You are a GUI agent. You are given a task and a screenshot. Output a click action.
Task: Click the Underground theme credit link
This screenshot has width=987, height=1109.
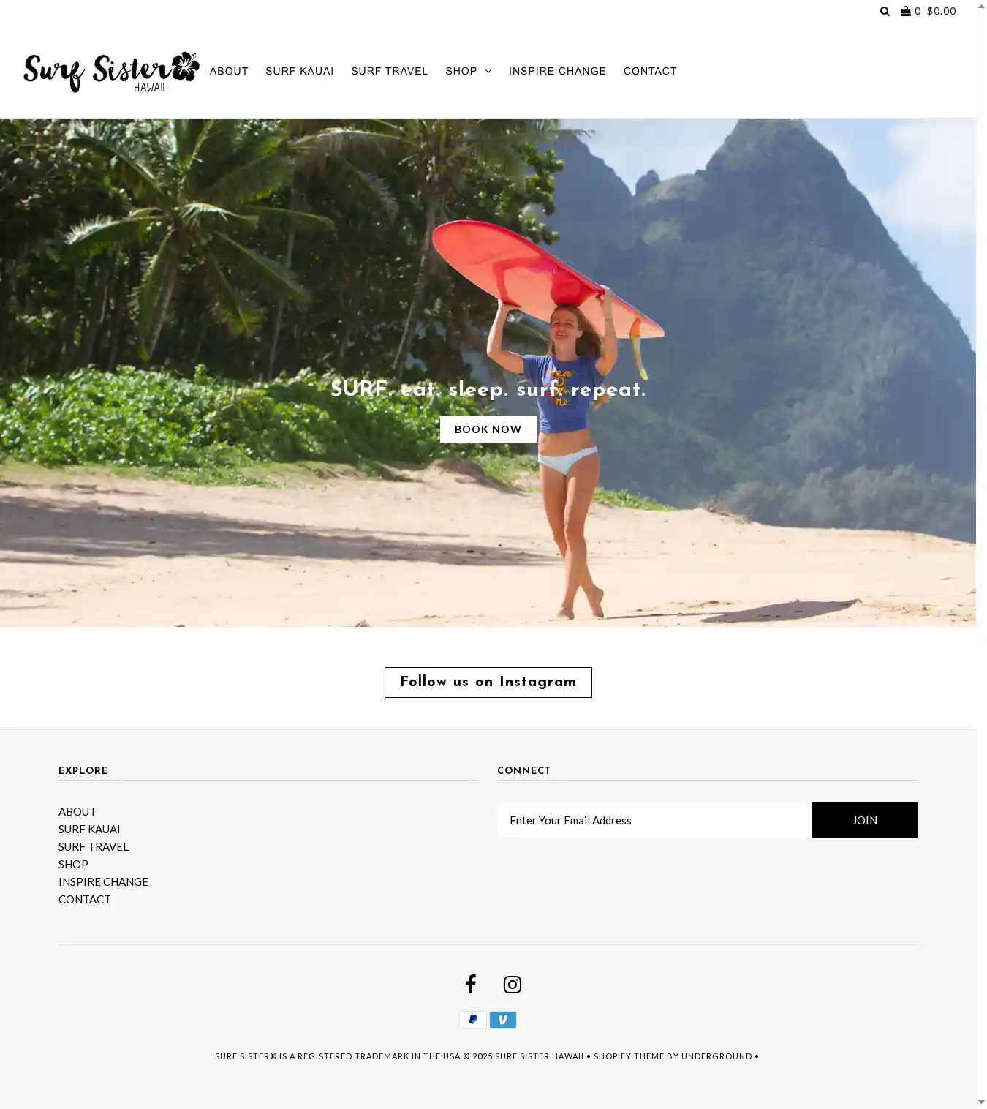tap(716, 1056)
